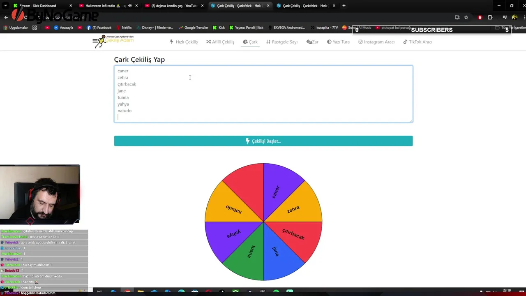This screenshot has height=296, width=526.
Task: Switch to the dejavu kendin çoş YouTube tab
Action: [x=174, y=6]
